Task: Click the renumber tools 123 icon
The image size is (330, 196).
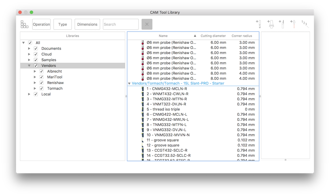Action: coord(305,24)
